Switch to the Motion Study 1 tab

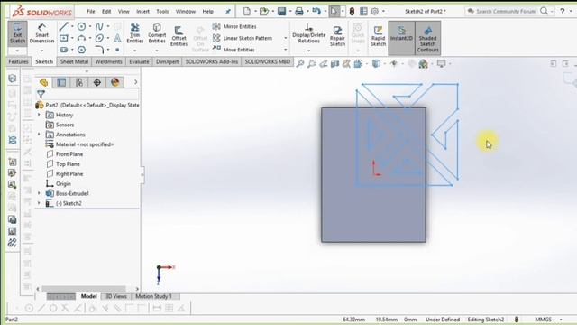click(154, 296)
